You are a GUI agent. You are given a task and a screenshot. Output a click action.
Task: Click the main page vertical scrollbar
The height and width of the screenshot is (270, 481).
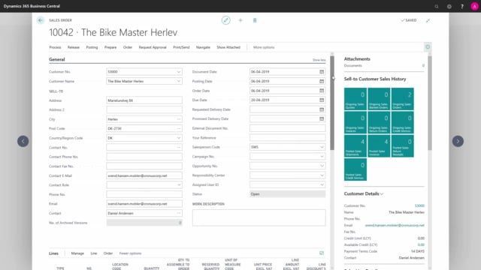click(332, 103)
